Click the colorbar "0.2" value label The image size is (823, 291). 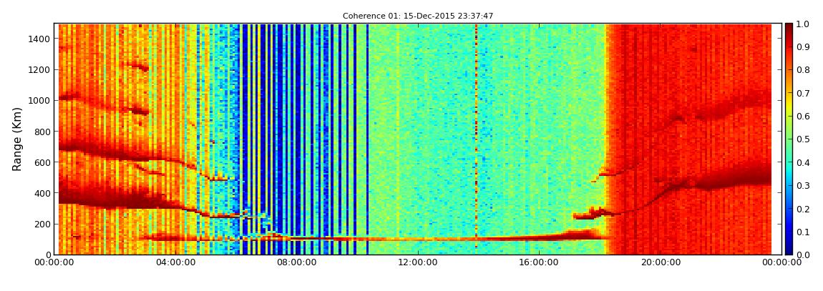tap(804, 209)
